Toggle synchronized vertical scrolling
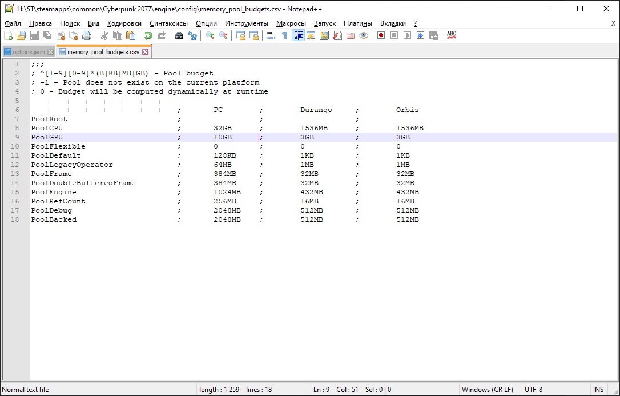The width and height of the screenshot is (620, 396). click(241, 35)
